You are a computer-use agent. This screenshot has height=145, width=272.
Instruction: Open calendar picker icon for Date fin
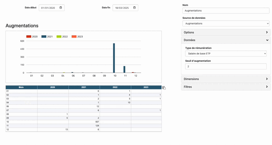(x=134, y=8)
